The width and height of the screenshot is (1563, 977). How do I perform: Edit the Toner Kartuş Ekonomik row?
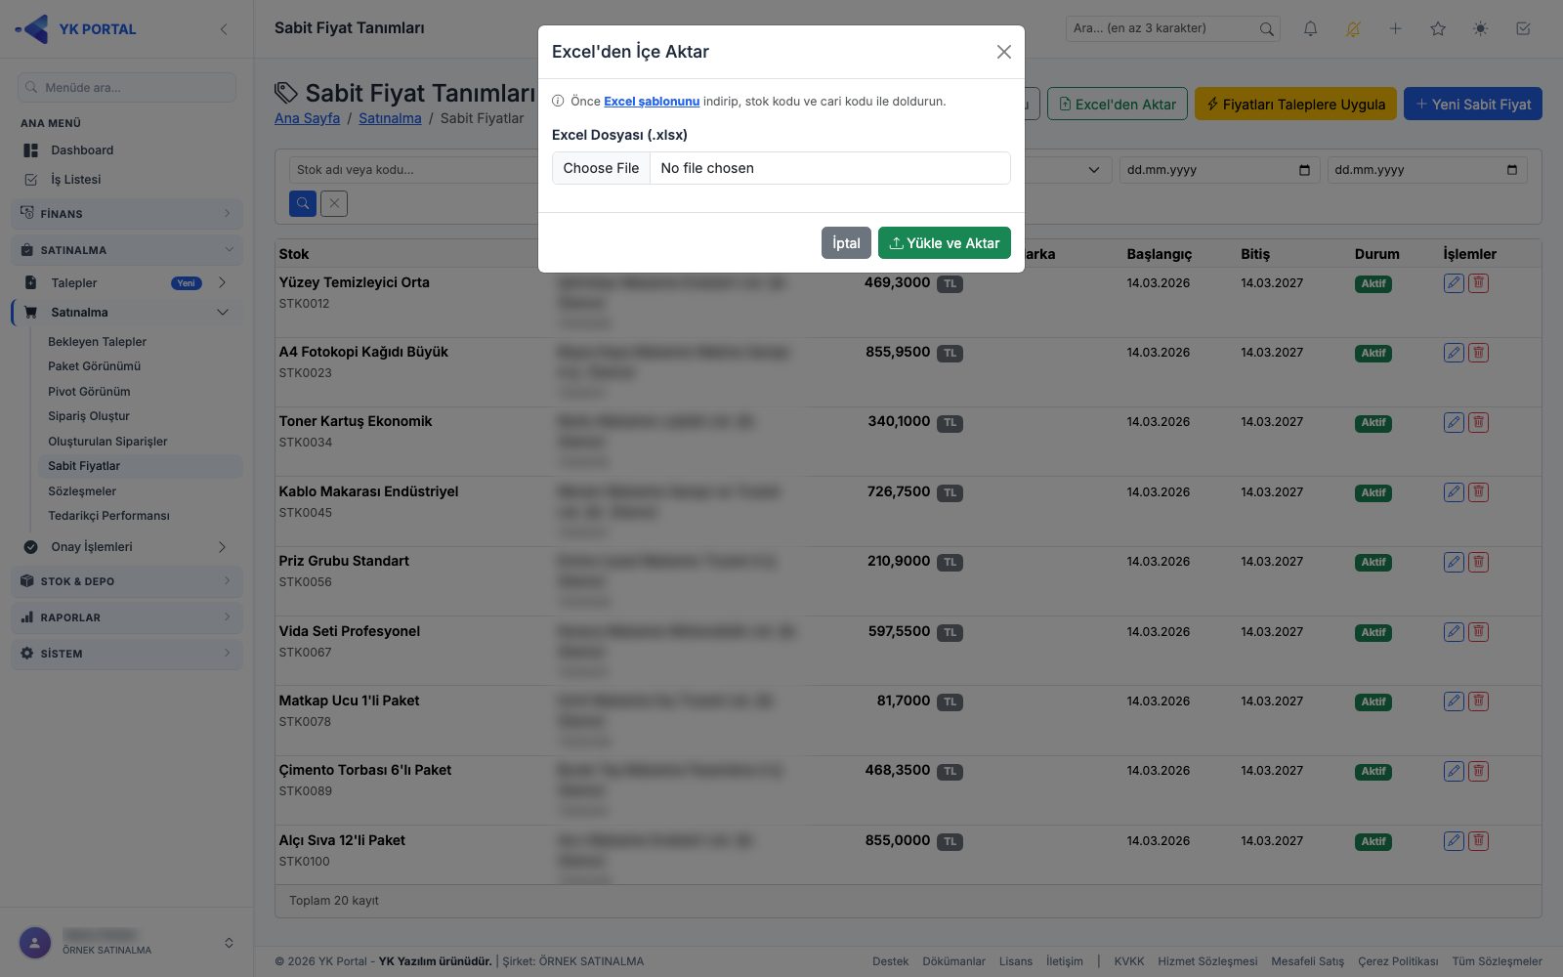[x=1454, y=422]
